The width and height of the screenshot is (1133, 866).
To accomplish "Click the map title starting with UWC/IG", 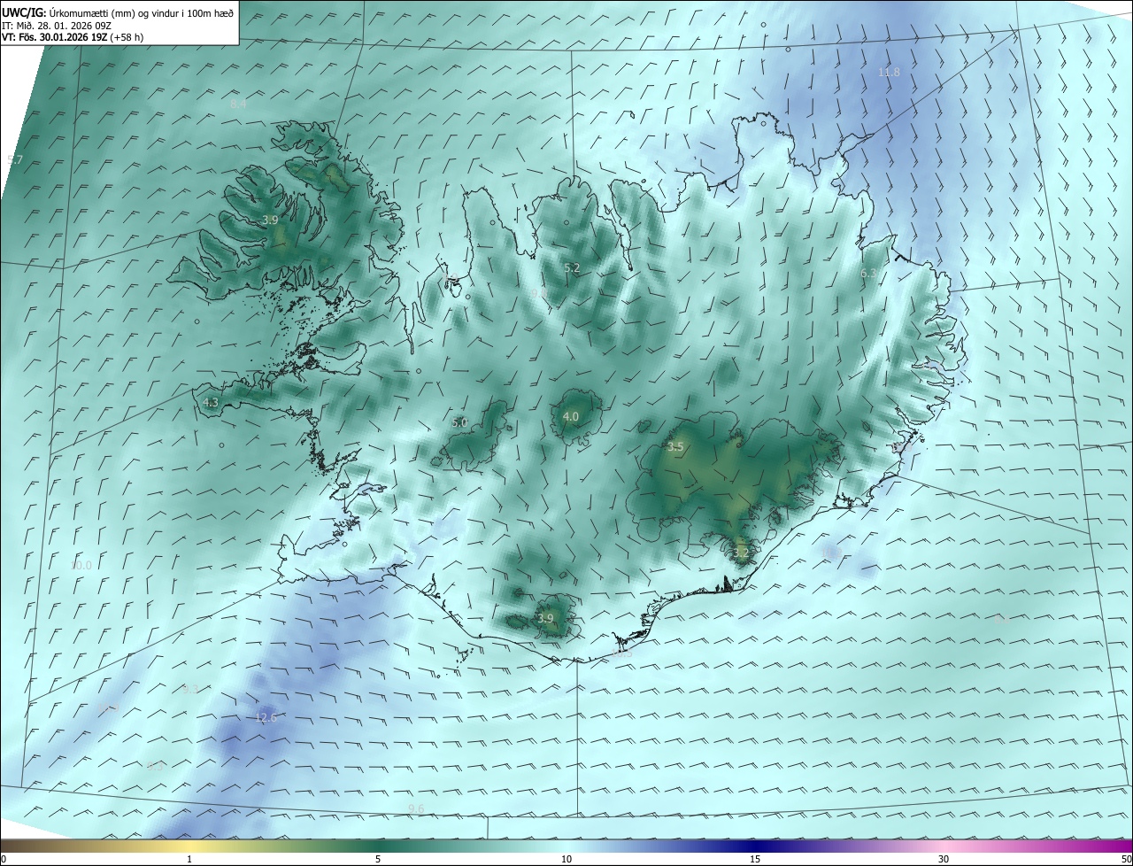I will (x=118, y=12).
